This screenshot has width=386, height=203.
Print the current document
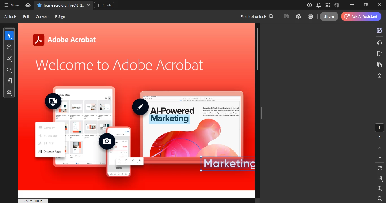pos(310,16)
